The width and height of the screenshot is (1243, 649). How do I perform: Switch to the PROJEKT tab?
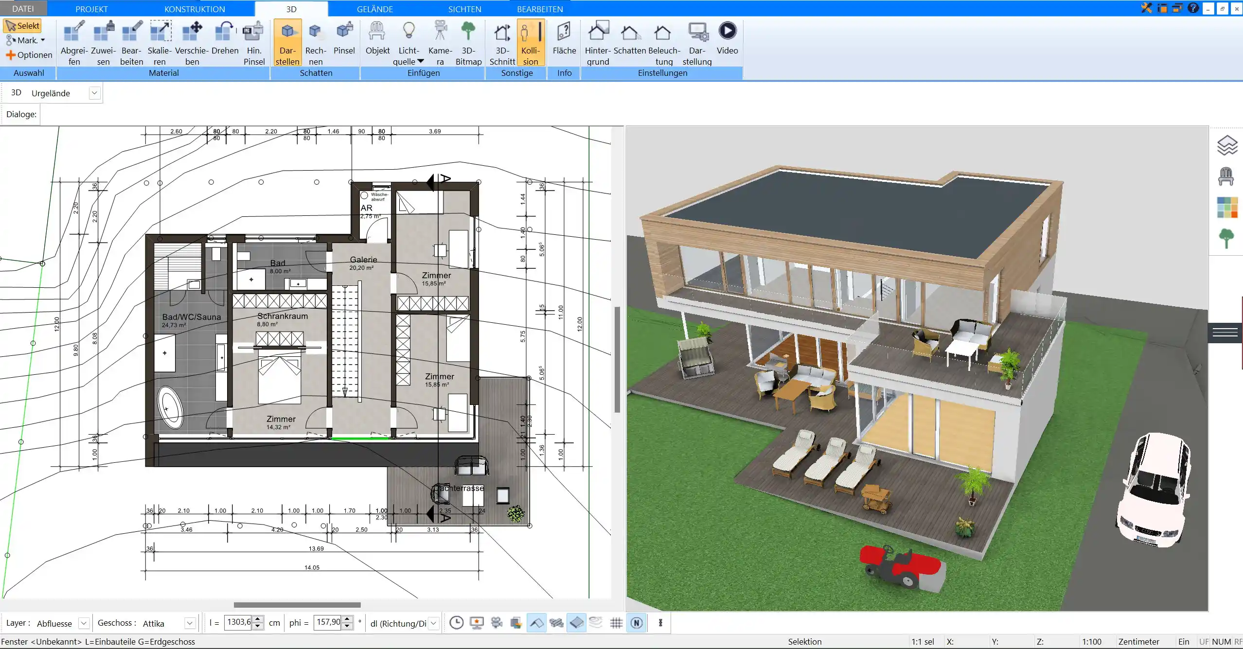point(91,9)
